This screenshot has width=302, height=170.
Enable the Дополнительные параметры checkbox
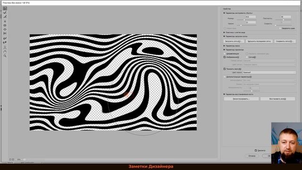tap(225, 76)
